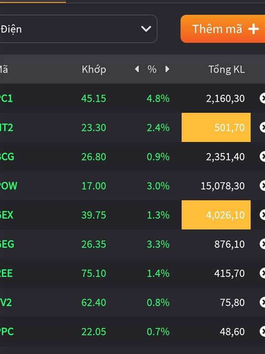Open the Điện category dropdown

(x=78, y=29)
